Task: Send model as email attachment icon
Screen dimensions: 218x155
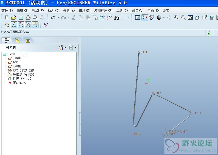Action: pos(35,18)
